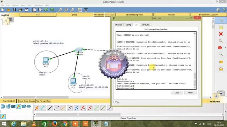The width and height of the screenshot is (227, 127).
Task: Click the cable list horizontal scrollbar
Action: [x=78, y=114]
